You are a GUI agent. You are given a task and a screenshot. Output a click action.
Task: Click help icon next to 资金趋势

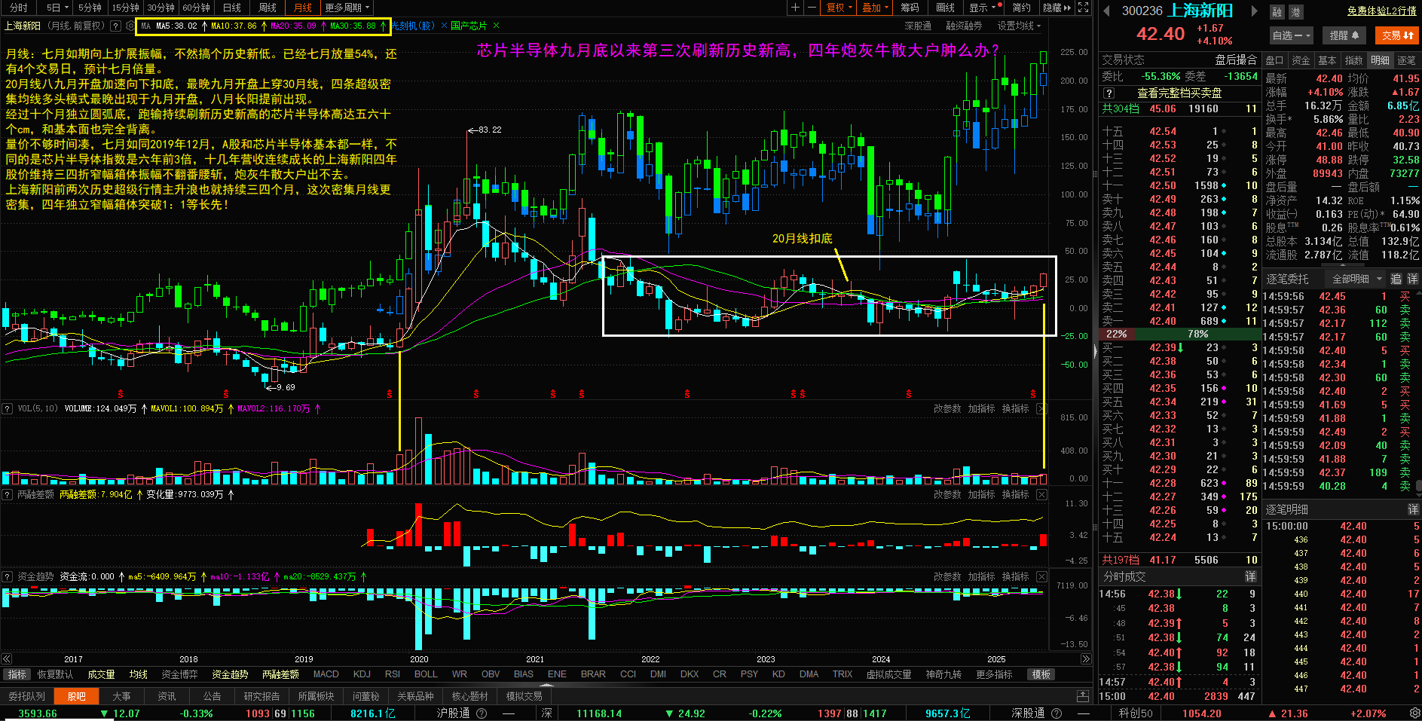point(8,576)
